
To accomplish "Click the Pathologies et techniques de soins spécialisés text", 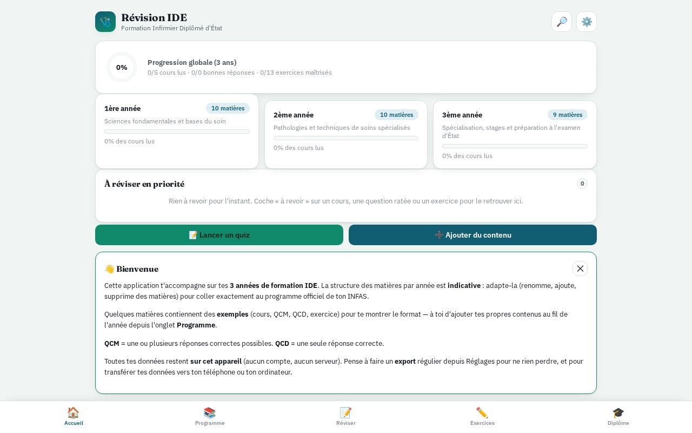I will coord(342,128).
